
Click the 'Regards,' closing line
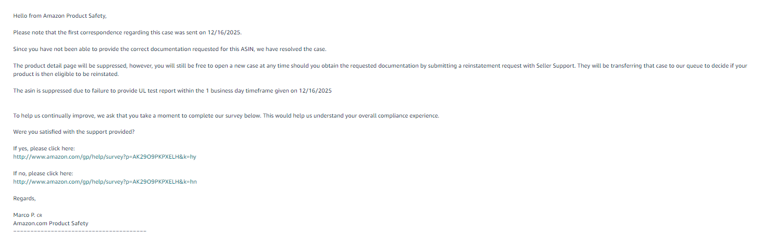[x=24, y=198]
